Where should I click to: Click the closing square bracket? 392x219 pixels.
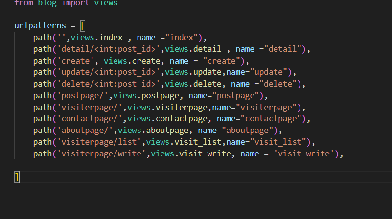click(17, 177)
